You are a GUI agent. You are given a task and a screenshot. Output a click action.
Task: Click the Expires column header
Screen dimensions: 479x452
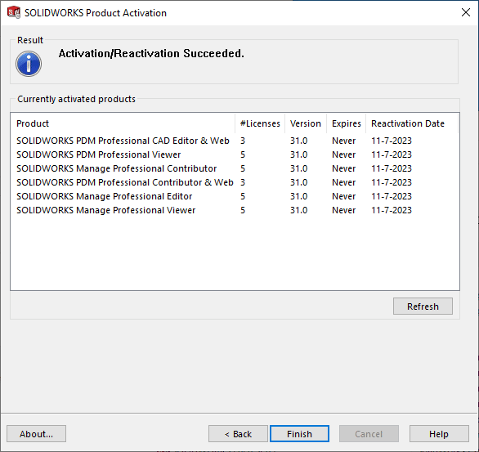pos(346,123)
